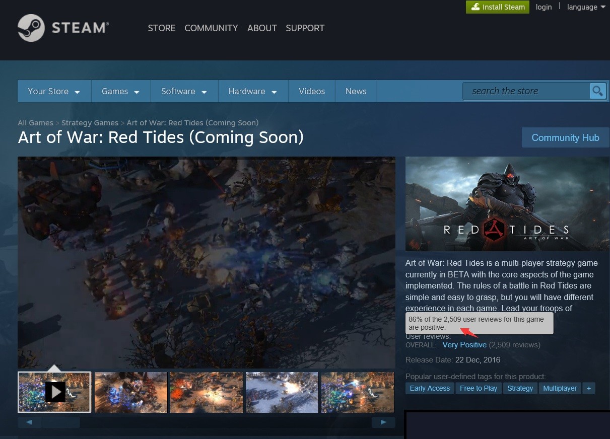Open the Very Positive reviews link
This screenshot has width=610, height=439.
coord(464,345)
